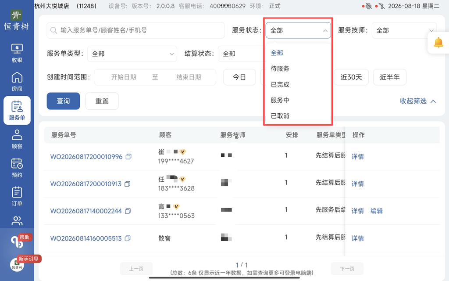Open 预约 reservations in sidebar

[17, 168]
